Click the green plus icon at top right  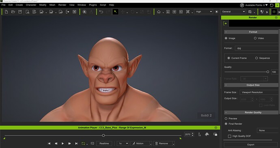[277, 5]
